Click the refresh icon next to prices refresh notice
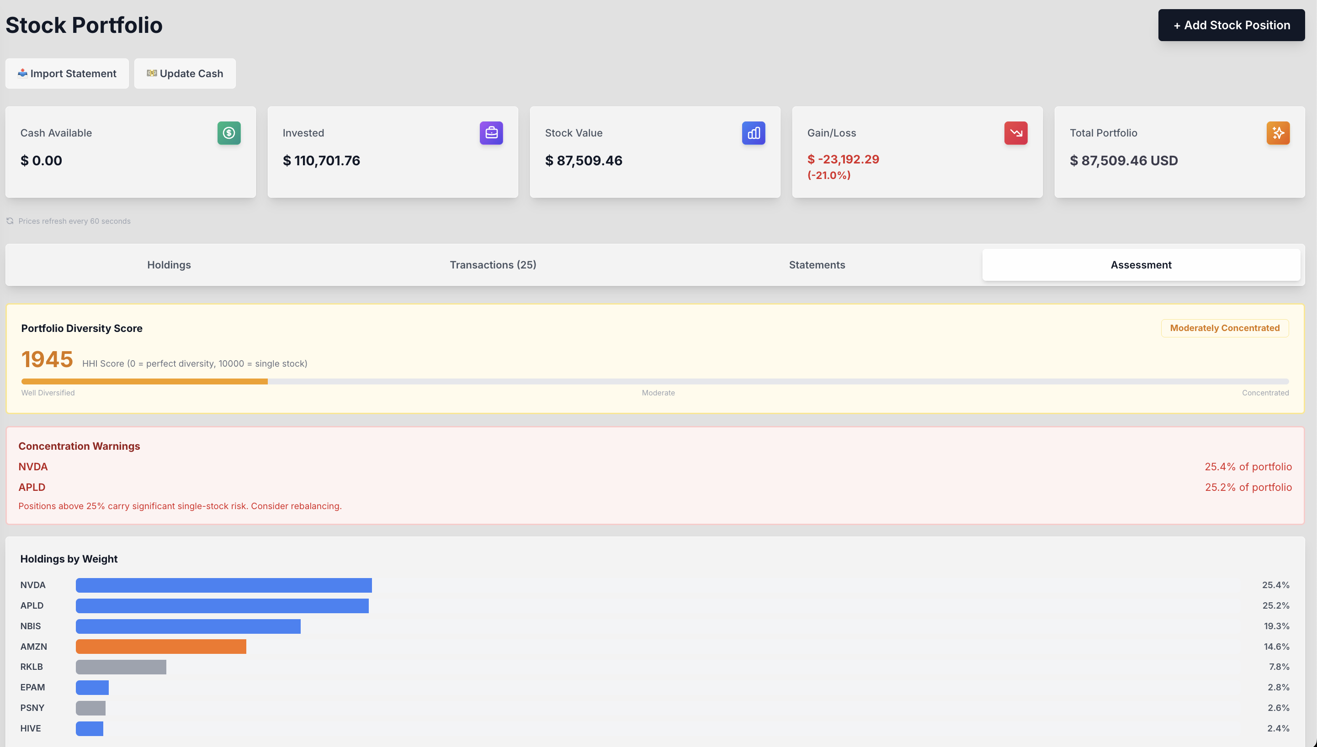Viewport: 1317px width, 747px height. (x=10, y=221)
